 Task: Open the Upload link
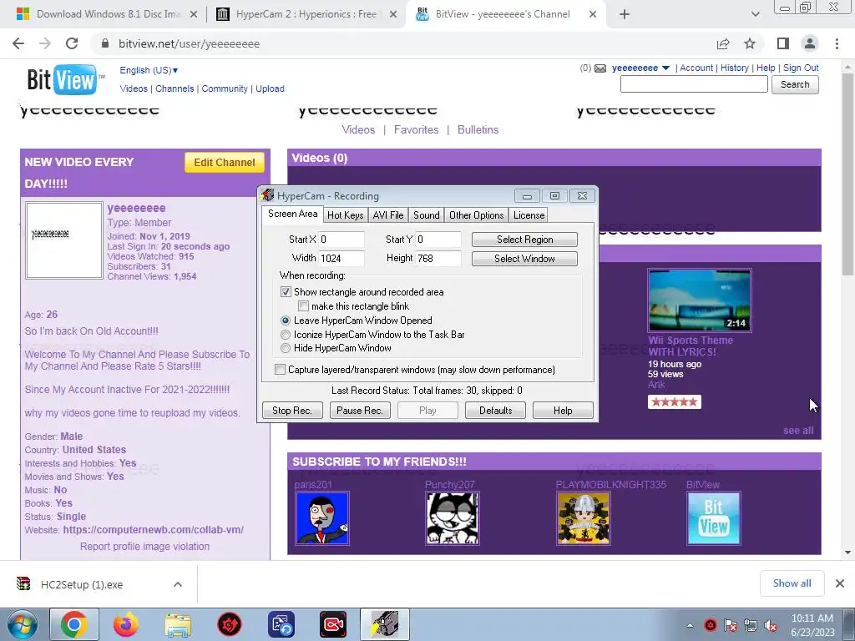[x=270, y=88]
